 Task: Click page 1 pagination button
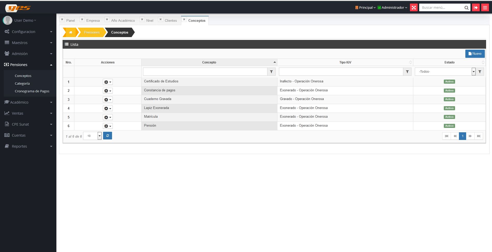click(x=462, y=136)
